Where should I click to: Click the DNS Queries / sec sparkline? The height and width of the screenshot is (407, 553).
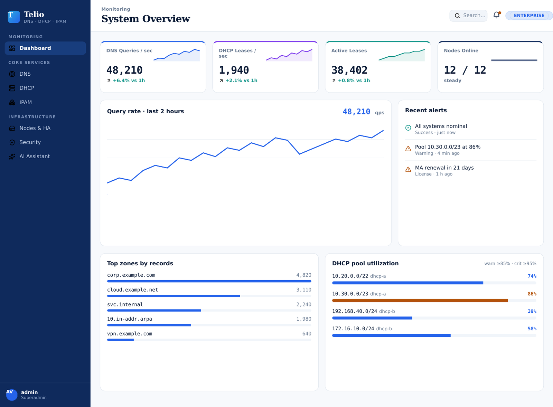(177, 55)
